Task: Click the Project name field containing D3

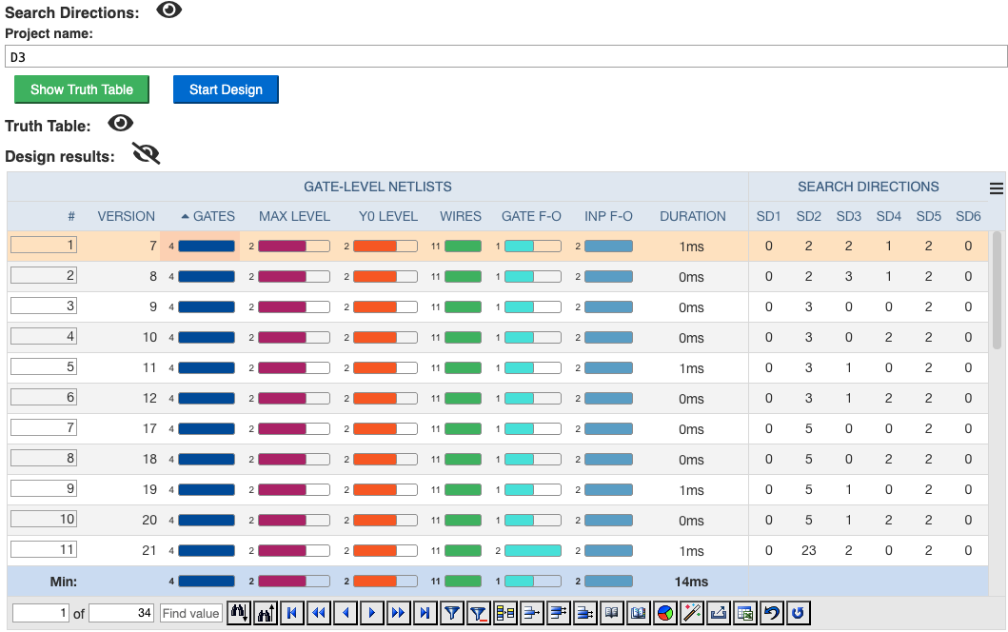Action: [506, 56]
